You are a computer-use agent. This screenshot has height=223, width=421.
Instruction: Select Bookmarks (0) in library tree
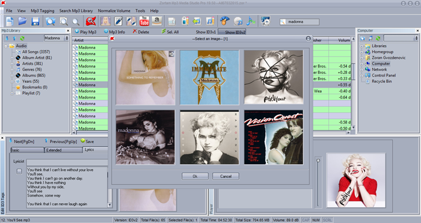[35, 87]
